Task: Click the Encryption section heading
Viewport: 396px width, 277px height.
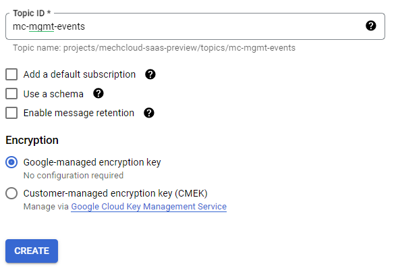Action: point(32,140)
